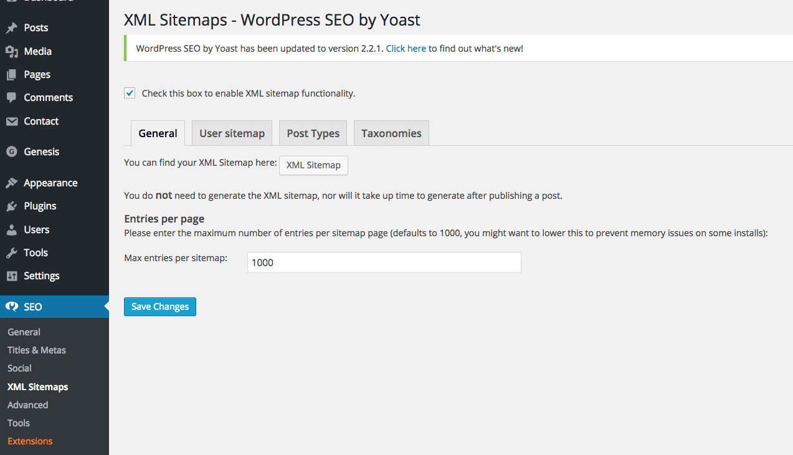
Task: Open WordPress Settings menu item
Action: [41, 276]
